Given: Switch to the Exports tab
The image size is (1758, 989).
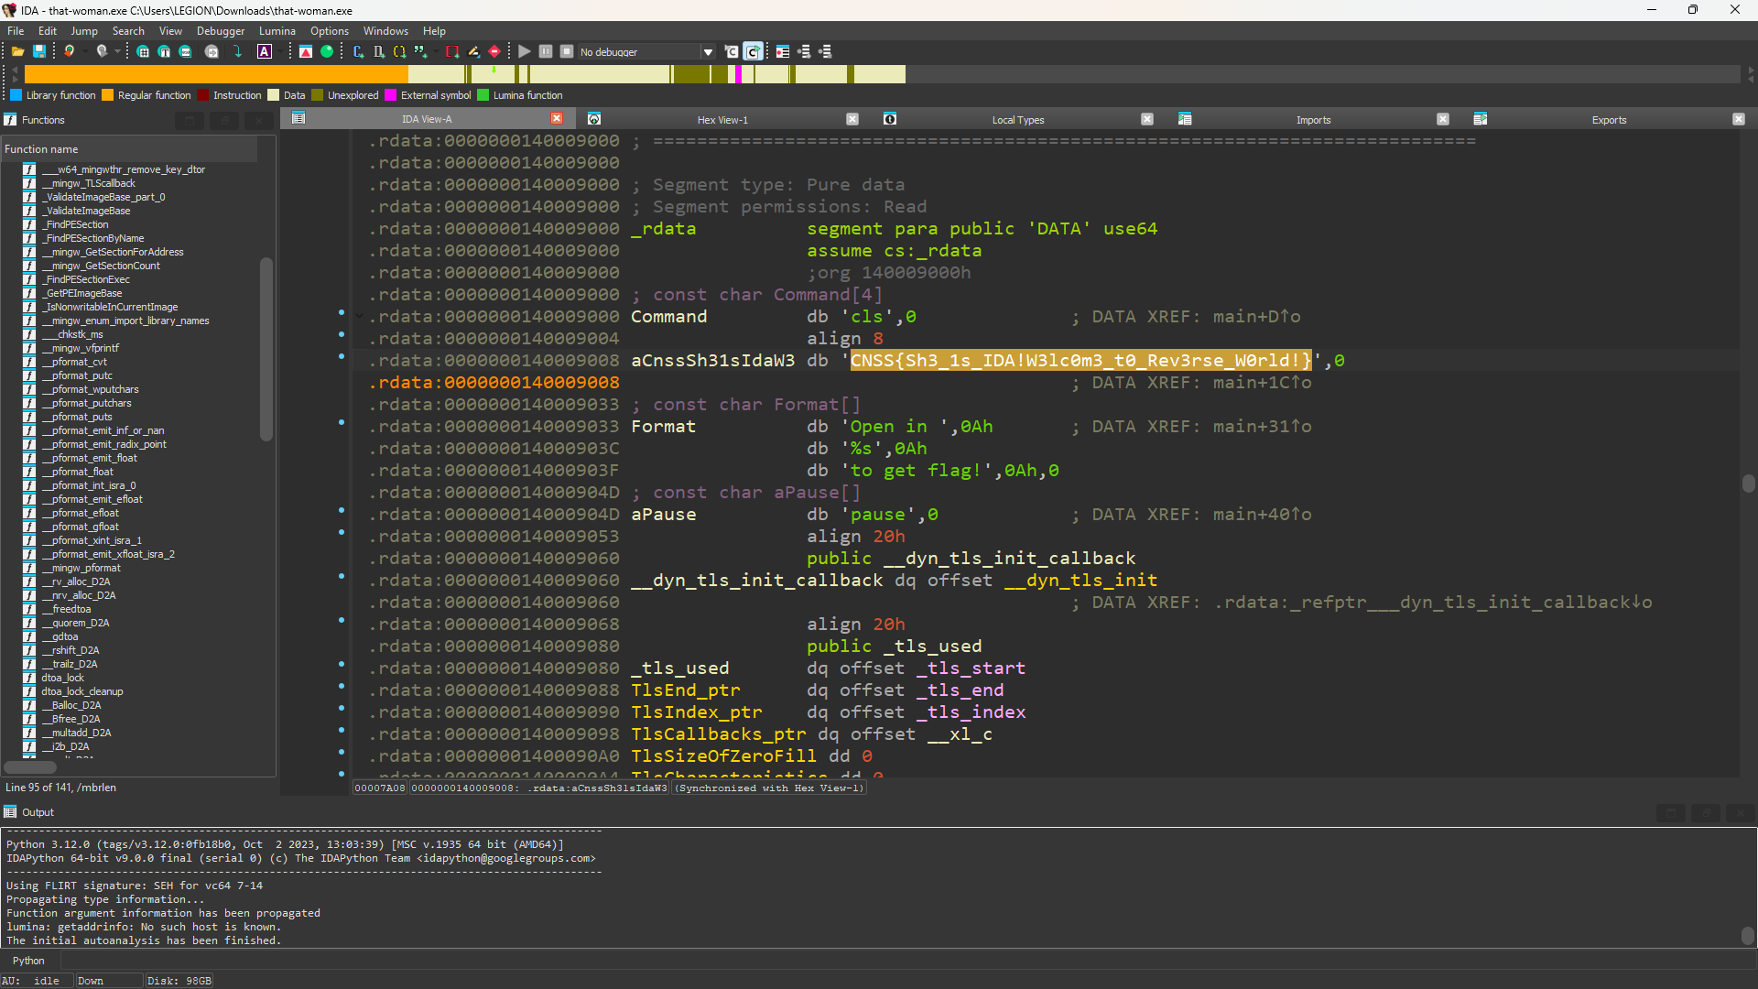Looking at the screenshot, I should click(1609, 120).
